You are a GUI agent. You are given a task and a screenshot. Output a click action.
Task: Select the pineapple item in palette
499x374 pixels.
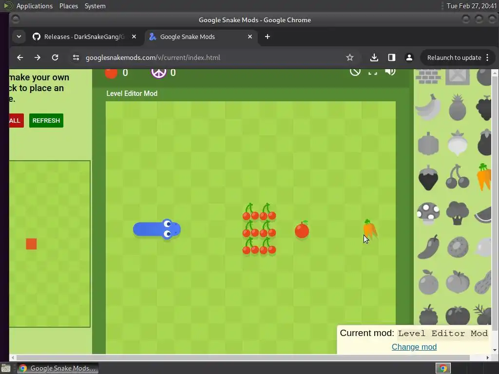(x=457, y=107)
